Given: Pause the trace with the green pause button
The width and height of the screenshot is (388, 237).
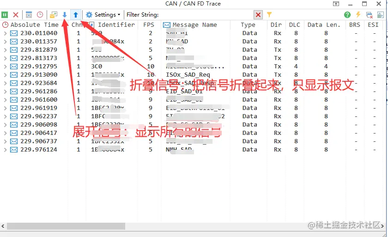Looking at the screenshot, I should coord(5,15).
